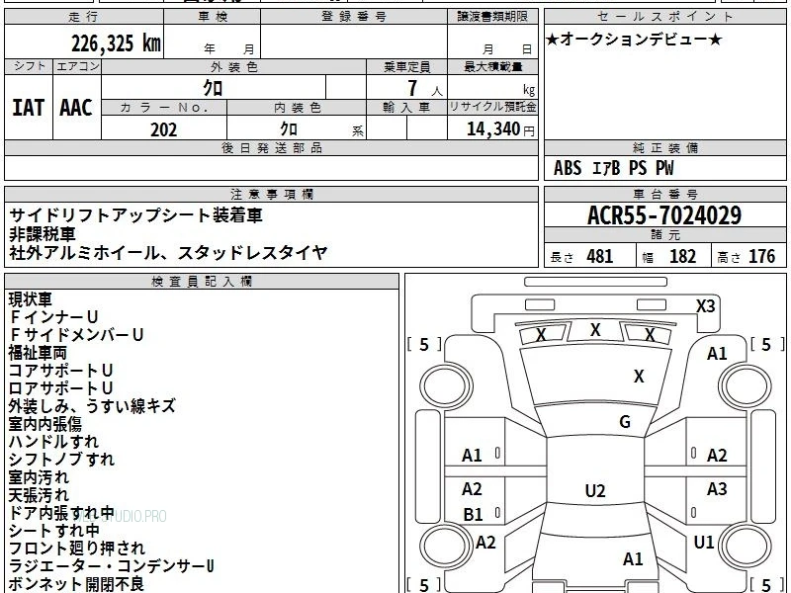Click the 外装しみ、うすい線キズ note
791x593 pixels.
(x=92, y=406)
